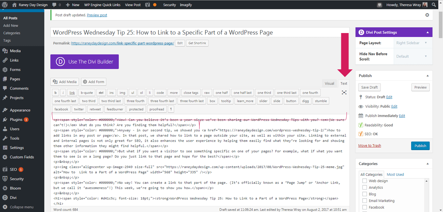The image size is (443, 212).
Task: Toggle distraction-free writing mode icon
Action: coord(344,93)
